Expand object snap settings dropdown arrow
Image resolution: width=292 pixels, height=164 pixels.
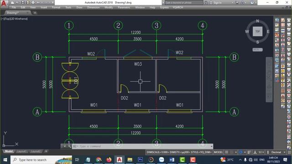[245, 152]
